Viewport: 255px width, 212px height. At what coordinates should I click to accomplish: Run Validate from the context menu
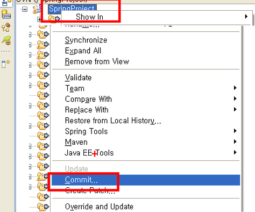click(146, 77)
